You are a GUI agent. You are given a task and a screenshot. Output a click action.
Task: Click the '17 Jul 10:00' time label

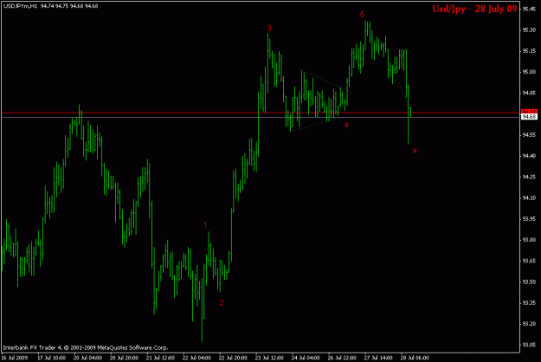pos(51,358)
